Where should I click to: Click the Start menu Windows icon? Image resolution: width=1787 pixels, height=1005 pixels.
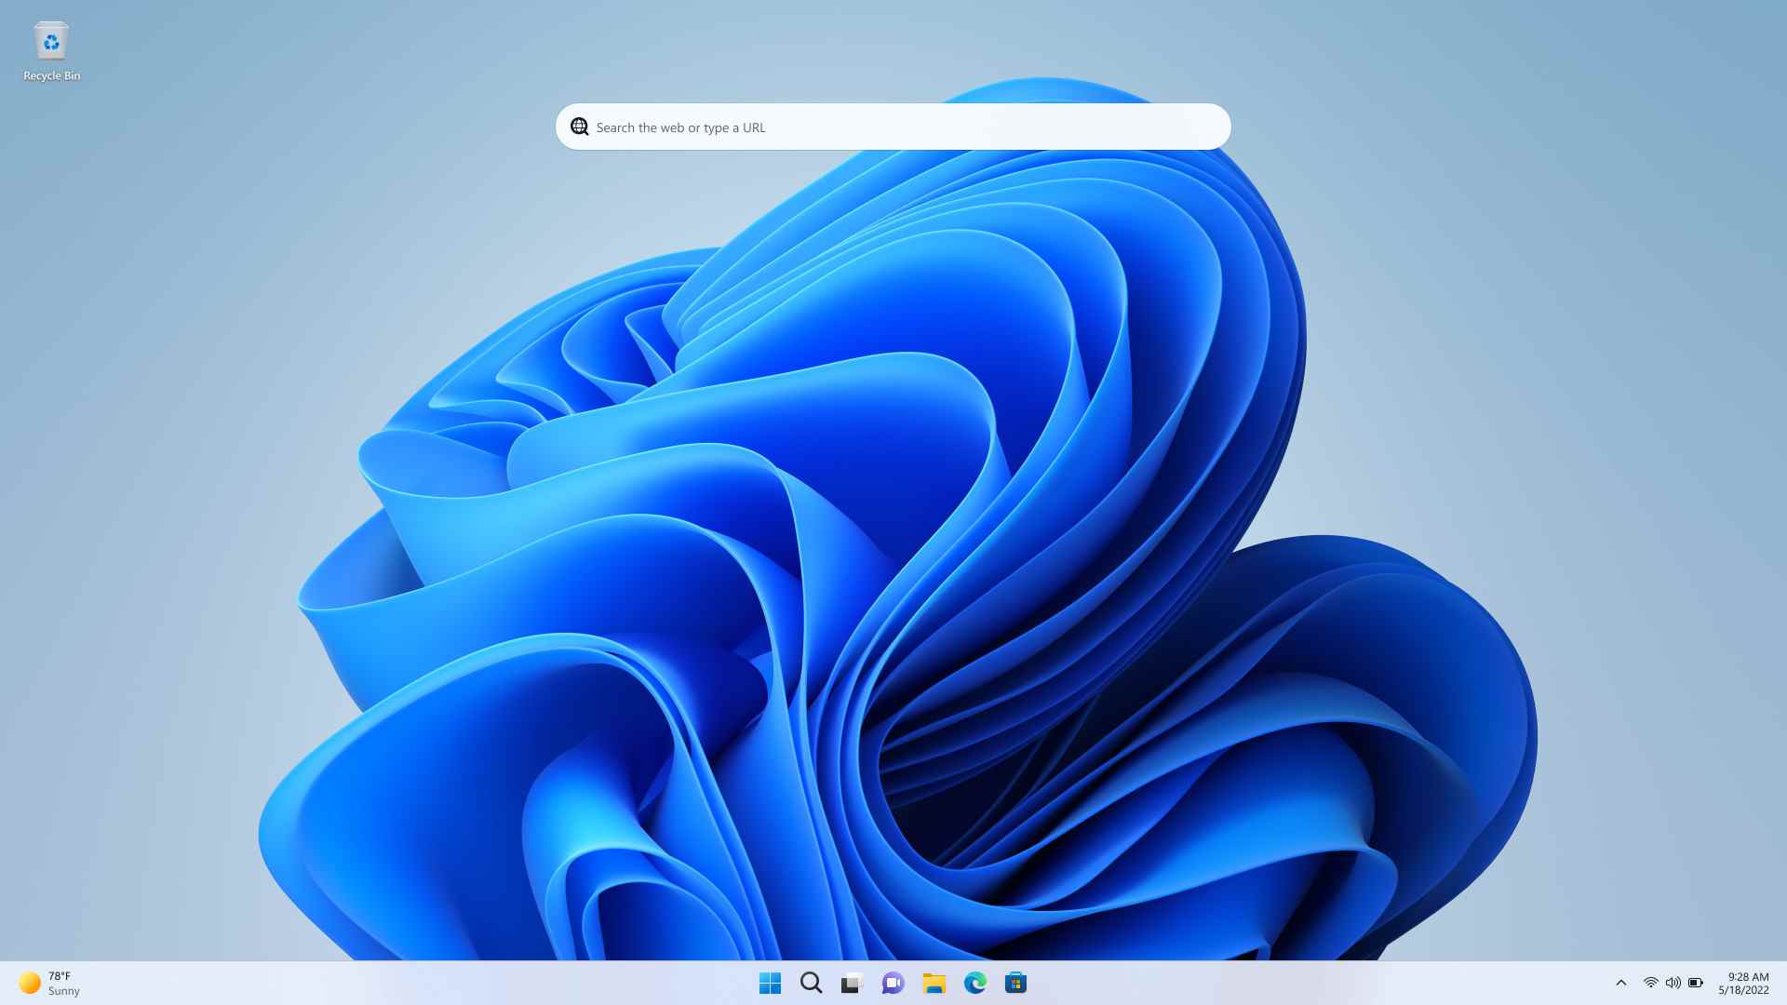(x=768, y=982)
